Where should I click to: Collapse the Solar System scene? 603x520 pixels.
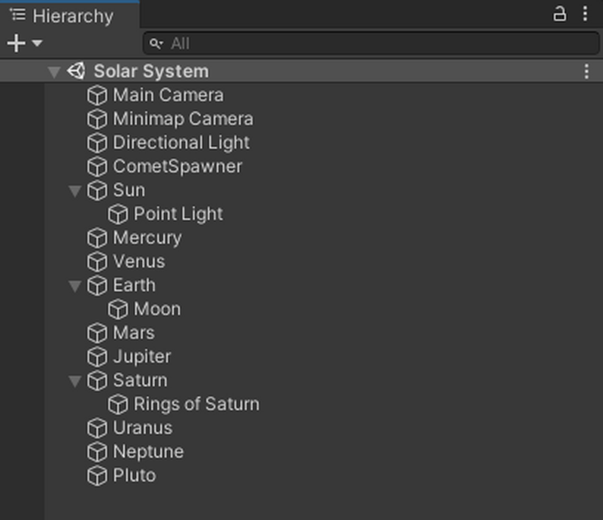pos(53,71)
